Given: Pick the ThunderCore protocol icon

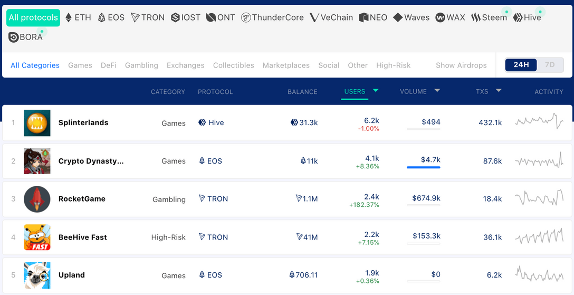Looking at the screenshot, I should pos(246,17).
